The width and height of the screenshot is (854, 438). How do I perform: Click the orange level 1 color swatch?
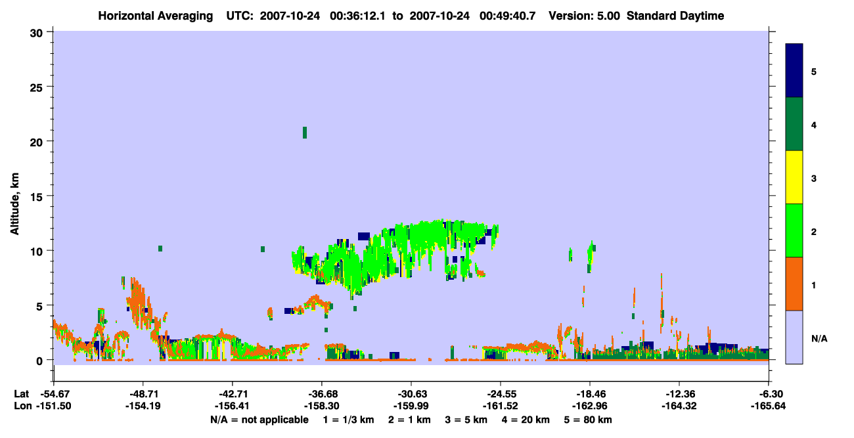click(794, 284)
